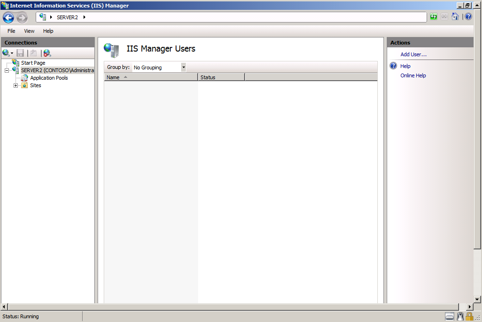Click SERVER2 text in address bar
This screenshot has width=482, height=322.
(x=67, y=17)
